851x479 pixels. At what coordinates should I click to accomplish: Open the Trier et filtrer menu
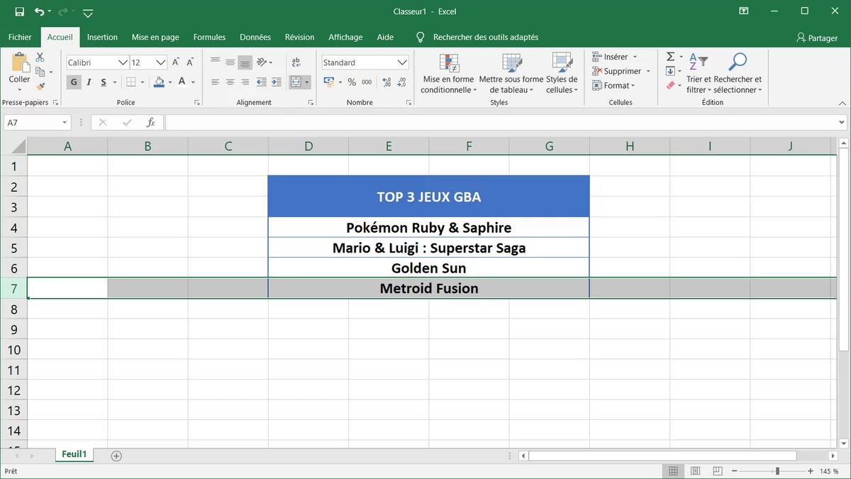(699, 73)
